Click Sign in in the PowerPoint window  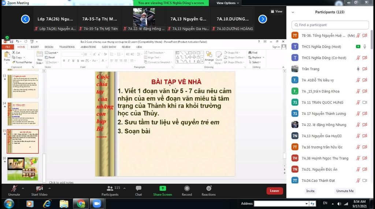click(x=276, y=47)
